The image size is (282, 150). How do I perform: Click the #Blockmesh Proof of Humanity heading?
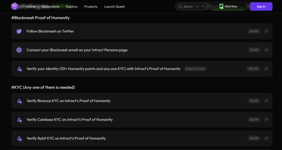tap(40, 18)
